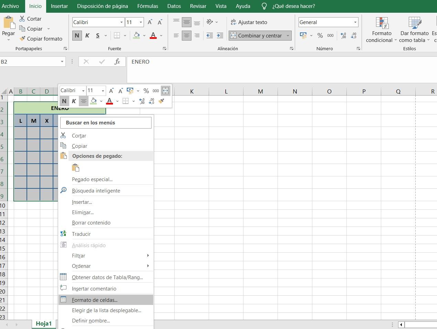Open ribbon font size dropdown
437x329 pixels.
coord(141,22)
